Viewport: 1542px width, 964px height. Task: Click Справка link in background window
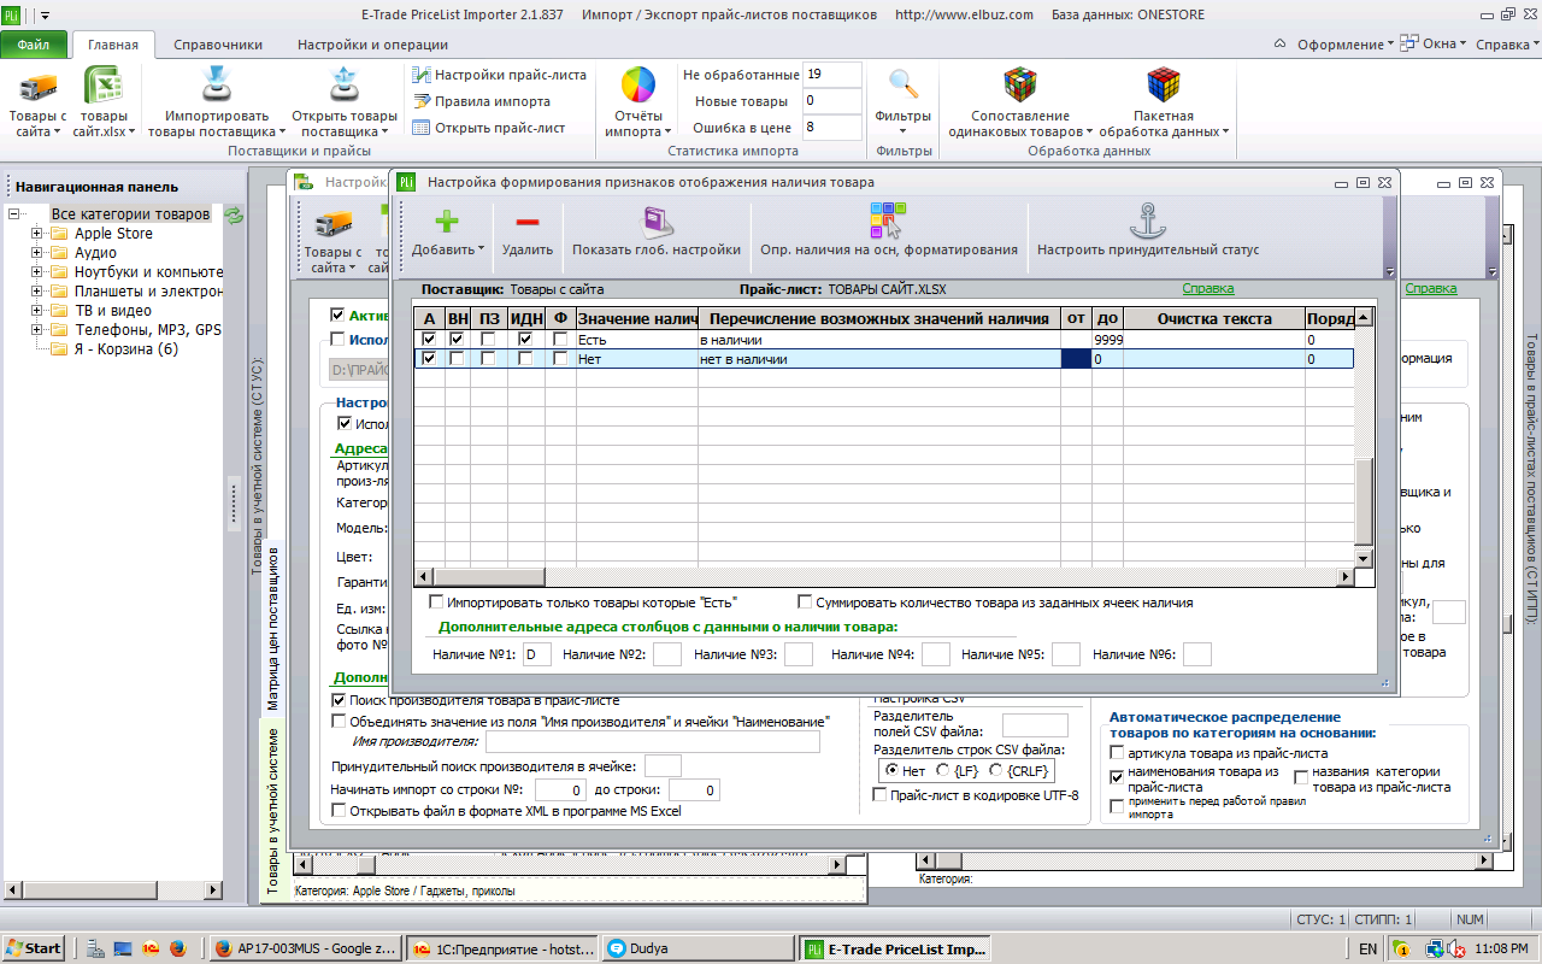click(1431, 288)
